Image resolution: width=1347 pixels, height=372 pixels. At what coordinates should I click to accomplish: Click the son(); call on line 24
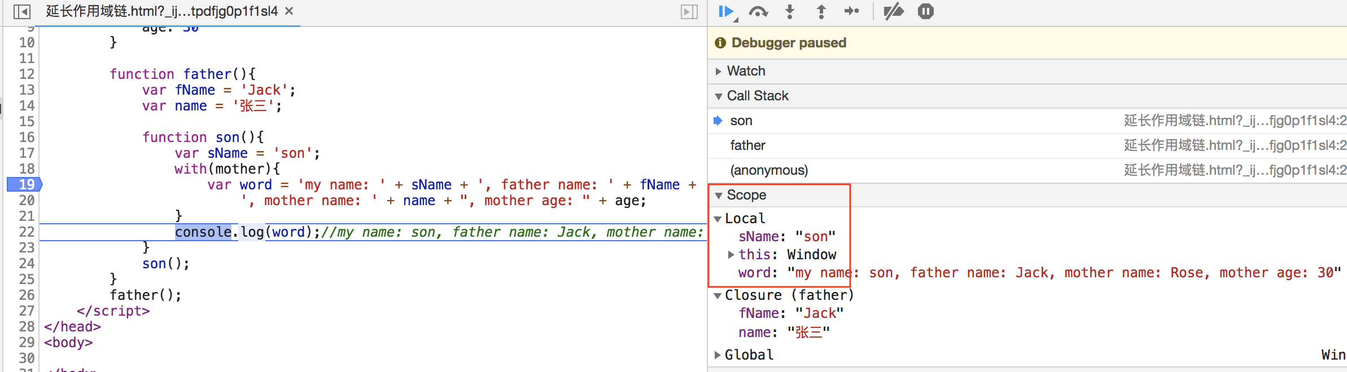point(166,264)
